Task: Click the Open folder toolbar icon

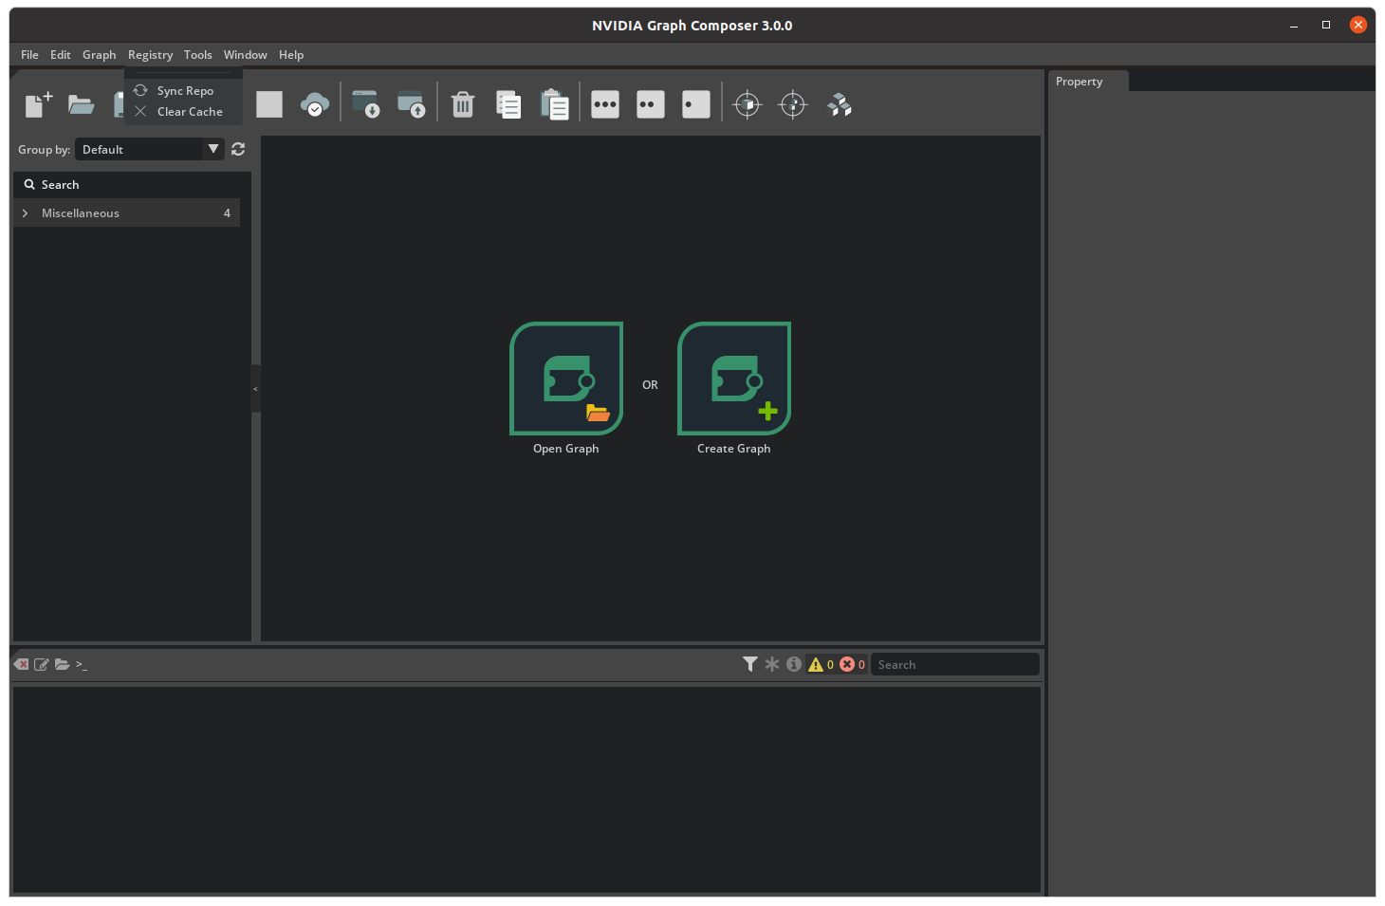Action: tap(82, 104)
